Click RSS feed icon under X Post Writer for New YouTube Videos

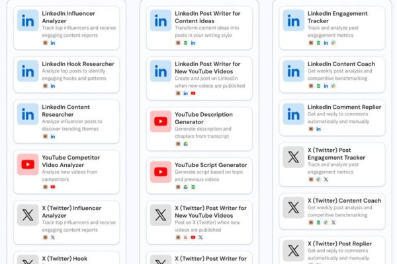[x=185, y=237]
